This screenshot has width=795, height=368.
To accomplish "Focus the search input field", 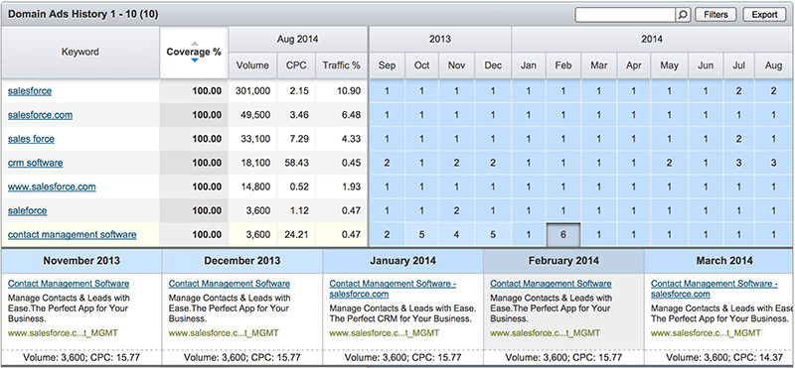I will point(625,15).
